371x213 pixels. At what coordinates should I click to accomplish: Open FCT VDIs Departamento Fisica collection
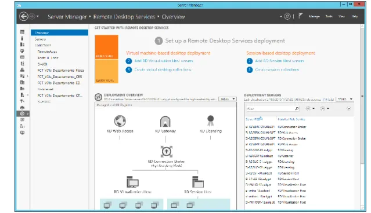click(x=60, y=70)
